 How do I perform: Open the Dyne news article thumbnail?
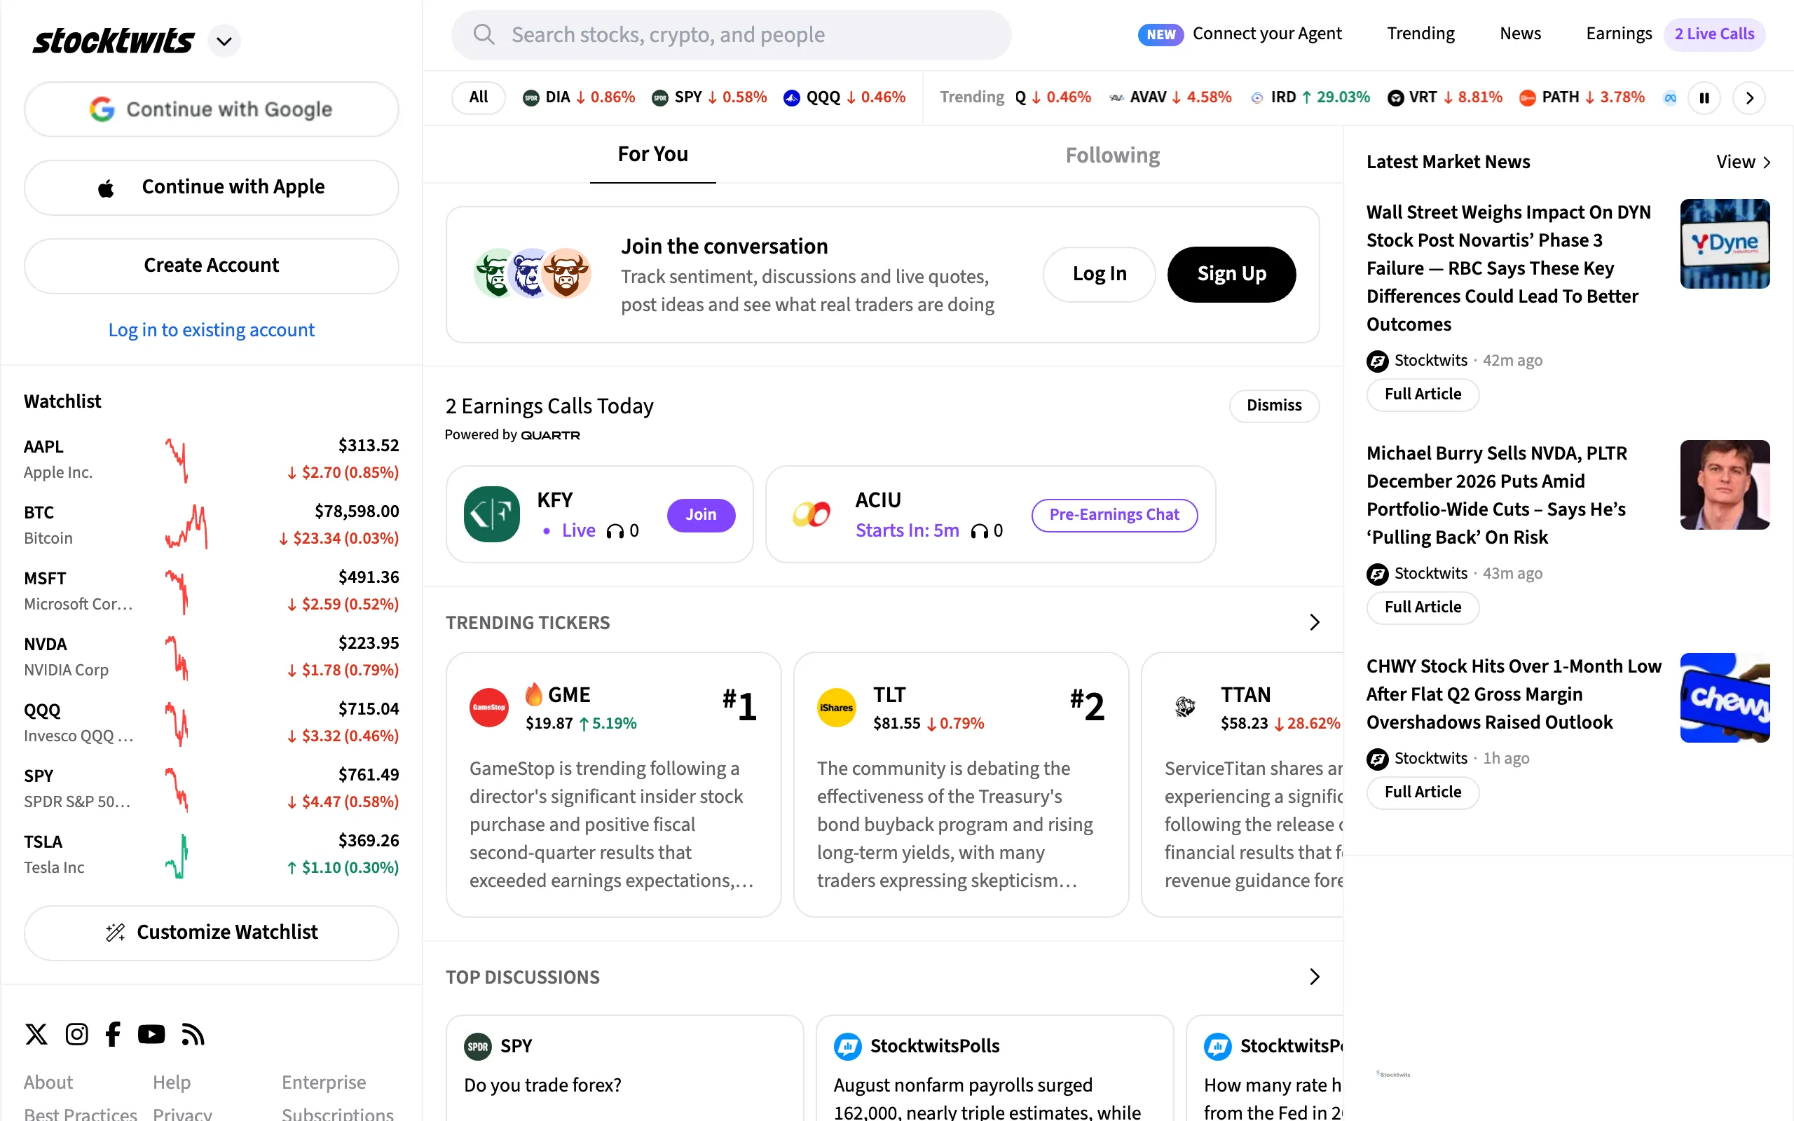1725,243
